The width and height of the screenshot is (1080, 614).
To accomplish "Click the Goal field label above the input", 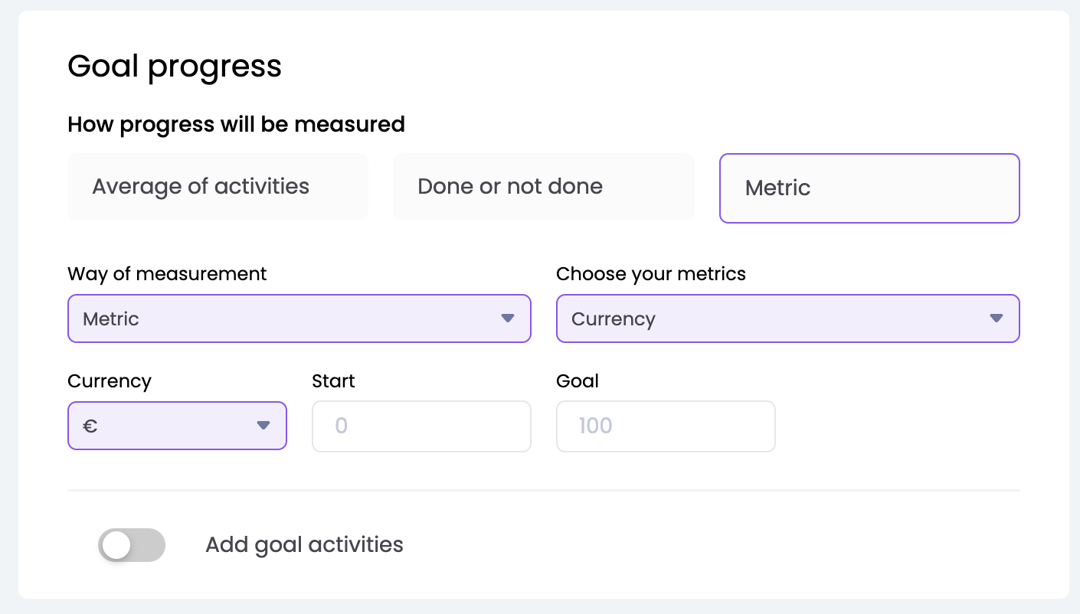I will click(x=578, y=381).
